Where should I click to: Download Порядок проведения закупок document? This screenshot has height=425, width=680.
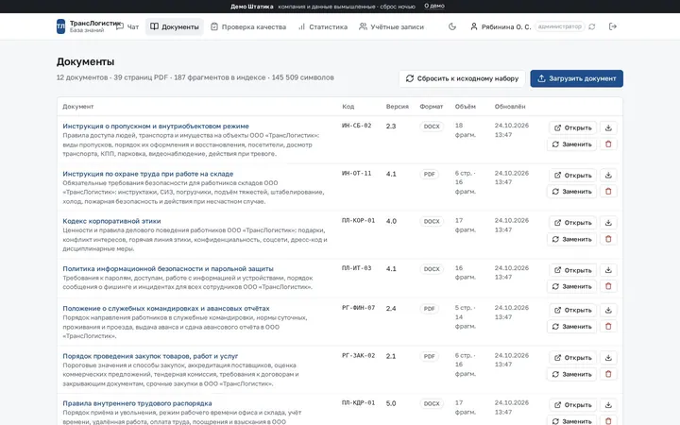coord(608,357)
